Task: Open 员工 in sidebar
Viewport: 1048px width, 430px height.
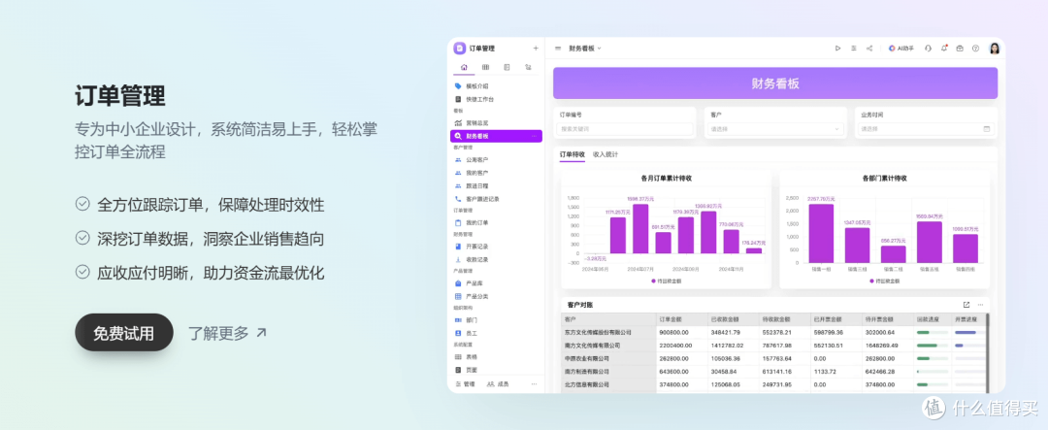Action: (x=496, y=333)
